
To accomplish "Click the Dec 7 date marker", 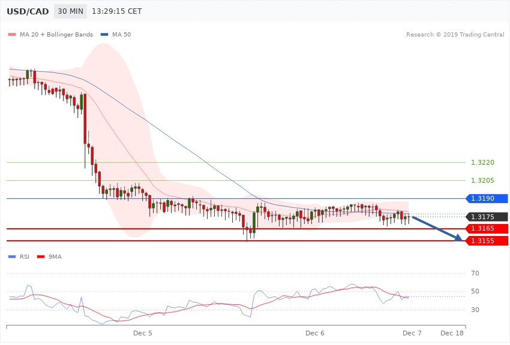I will [x=412, y=333].
